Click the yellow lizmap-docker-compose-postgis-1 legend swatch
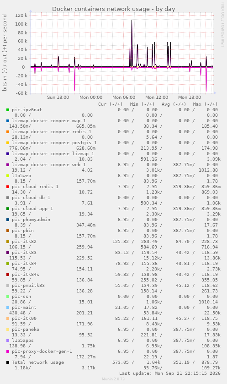The width and height of the screenshot is (227, 384). coord(8,143)
